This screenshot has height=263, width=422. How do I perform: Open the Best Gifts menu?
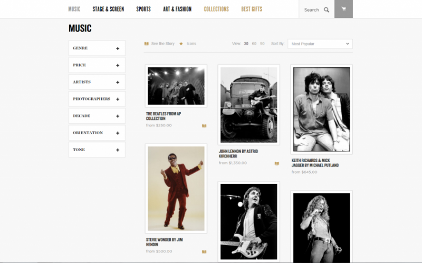(x=252, y=9)
